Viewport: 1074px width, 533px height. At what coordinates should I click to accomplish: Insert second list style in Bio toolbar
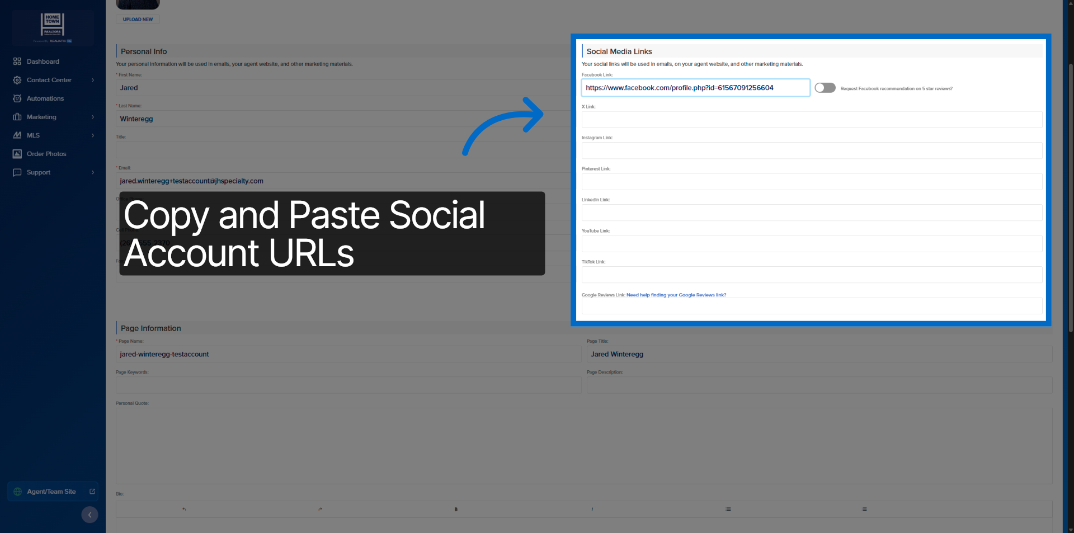coord(864,509)
